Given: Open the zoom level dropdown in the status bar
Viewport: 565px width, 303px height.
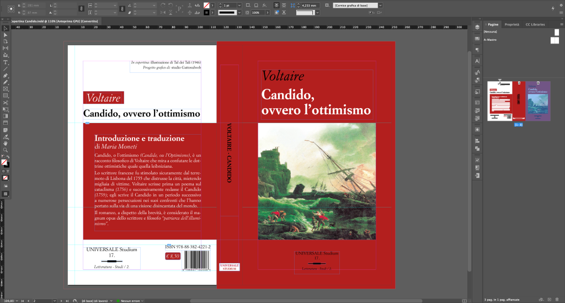Looking at the screenshot, I should coord(17,301).
